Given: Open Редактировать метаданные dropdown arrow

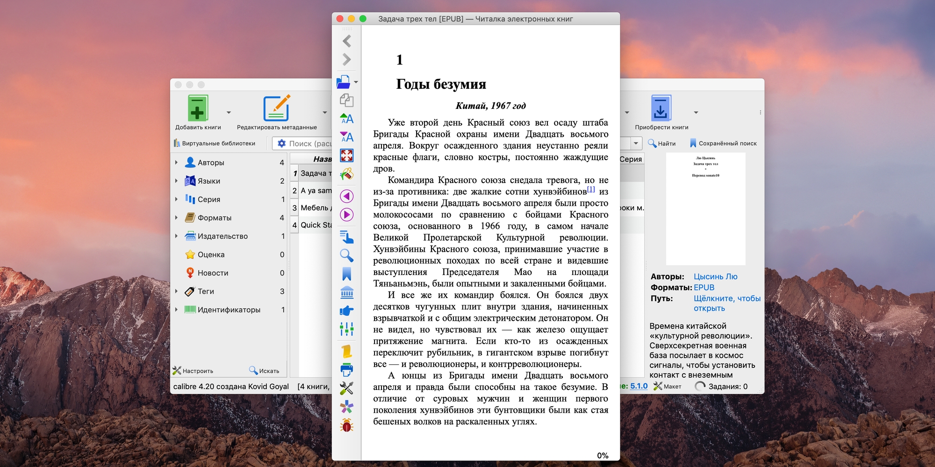Looking at the screenshot, I should point(325,113).
